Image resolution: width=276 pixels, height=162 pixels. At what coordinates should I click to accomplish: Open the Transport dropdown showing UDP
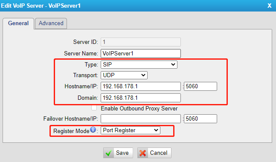124,75
